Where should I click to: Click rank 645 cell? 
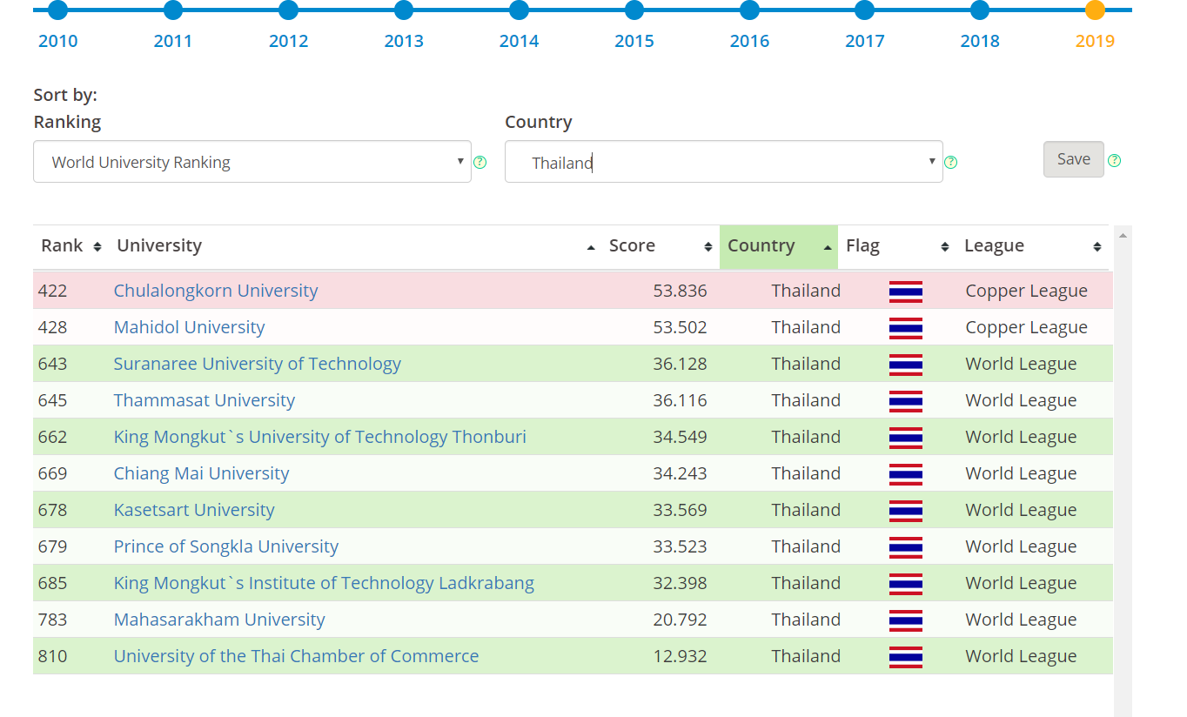52,400
